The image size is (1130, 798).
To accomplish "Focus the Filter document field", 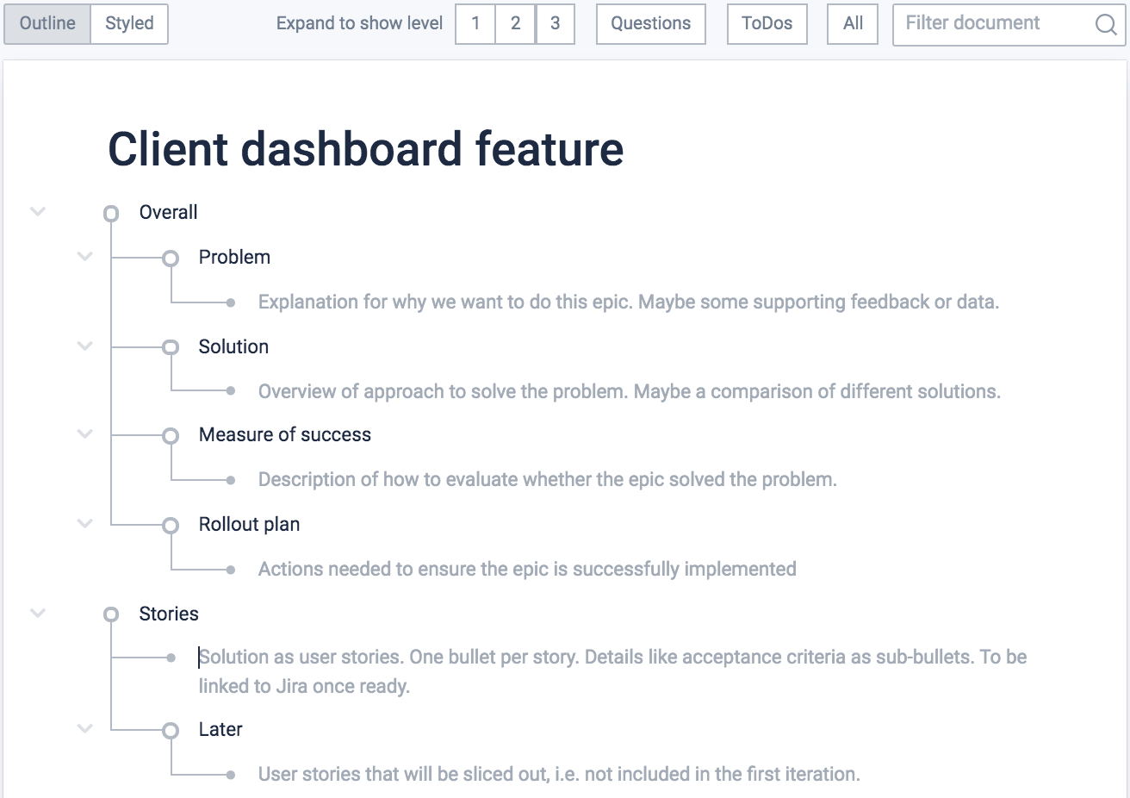I will pyautogui.click(x=990, y=23).
